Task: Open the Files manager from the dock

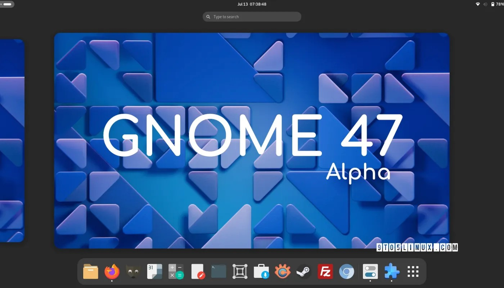Action: (91, 272)
